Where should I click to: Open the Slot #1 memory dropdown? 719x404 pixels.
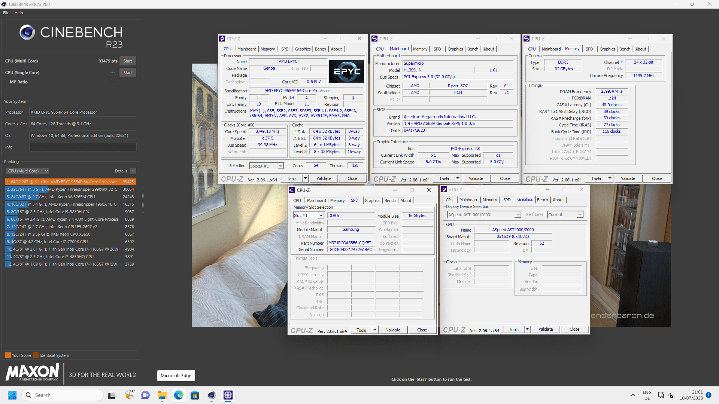321,215
